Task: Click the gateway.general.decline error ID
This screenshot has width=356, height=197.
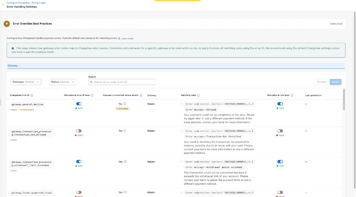Action: 27,104
